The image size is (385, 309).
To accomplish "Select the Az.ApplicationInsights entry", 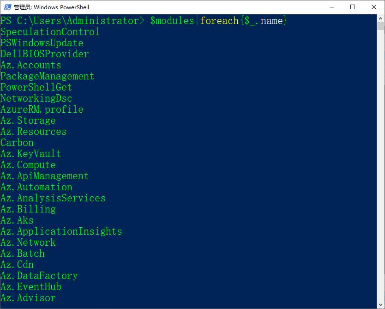I will [x=61, y=231].
